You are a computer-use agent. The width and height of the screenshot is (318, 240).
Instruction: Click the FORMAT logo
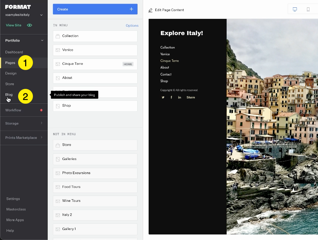coord(18,7)
